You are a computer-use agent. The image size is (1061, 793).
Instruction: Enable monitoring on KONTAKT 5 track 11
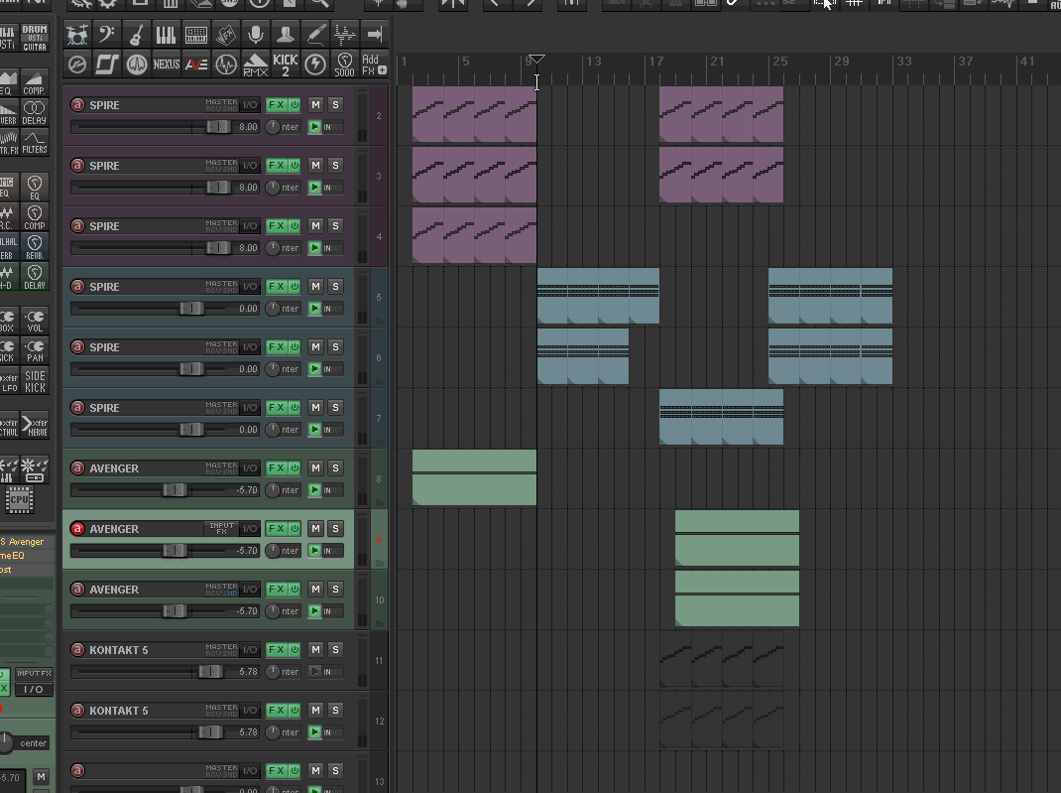tap(314, 672)
